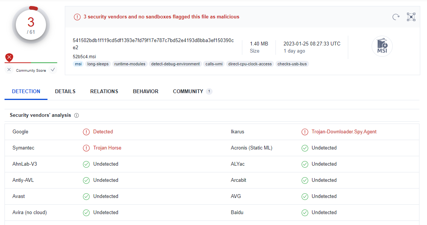The image size is (427, 225).
Task: Click the 3/61 detection score gauge
Action: 31,25
